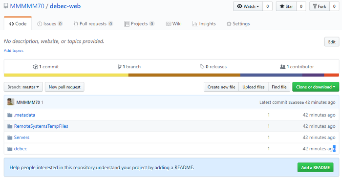Open commit message 1 in debec row
Viewport: 342px width, 179px height.
point(269,149)
